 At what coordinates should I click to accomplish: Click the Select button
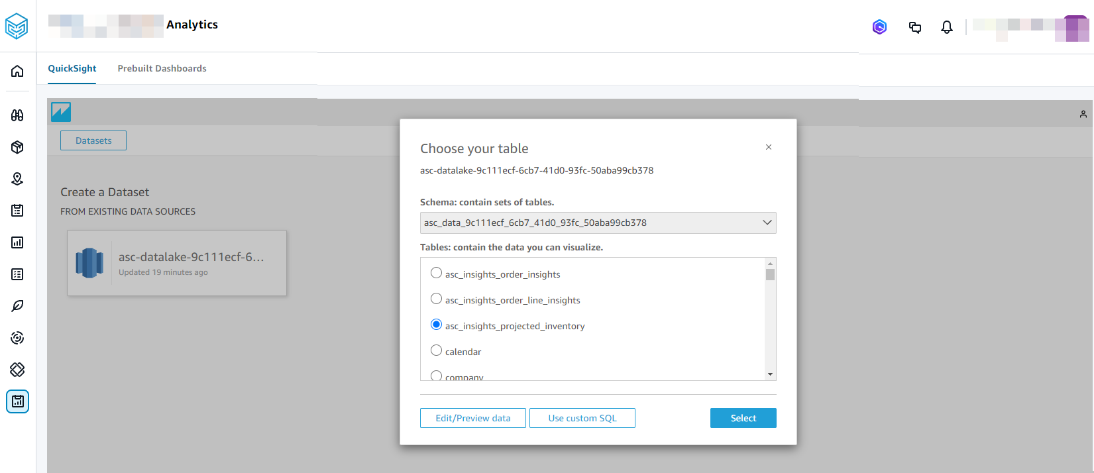point(743,418)
